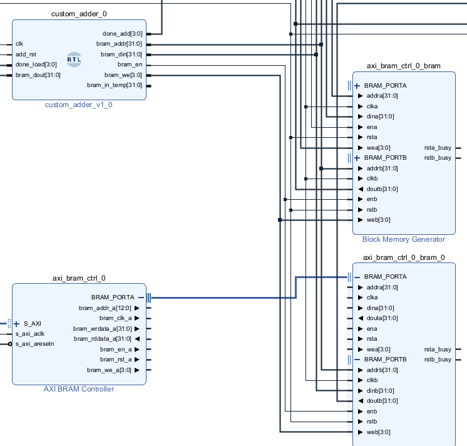Select add_rst port on custom_adder_0

26,54
